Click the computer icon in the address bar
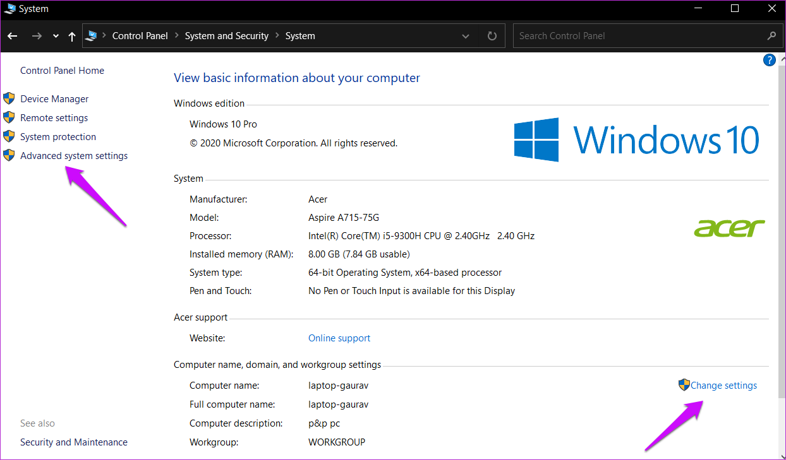This screenshot has height=460, width=786. pyautogui.click(x=91, y=35)
